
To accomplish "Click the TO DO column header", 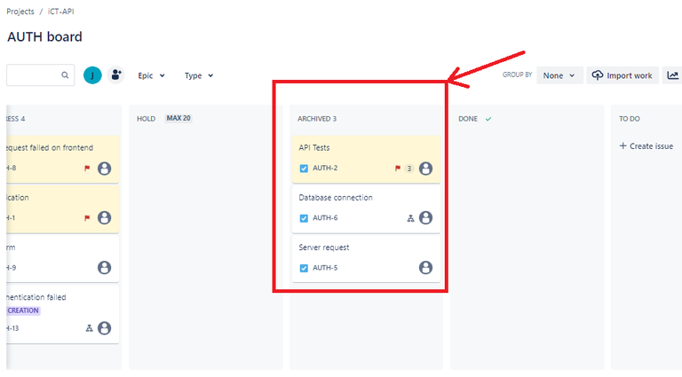I will click(x=630, y=119).
